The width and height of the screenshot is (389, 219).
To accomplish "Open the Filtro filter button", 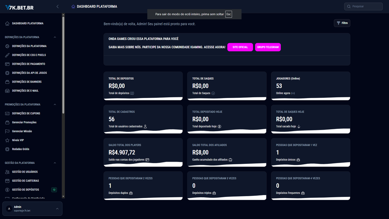I will pyautogui.click(x=342, y=23).
